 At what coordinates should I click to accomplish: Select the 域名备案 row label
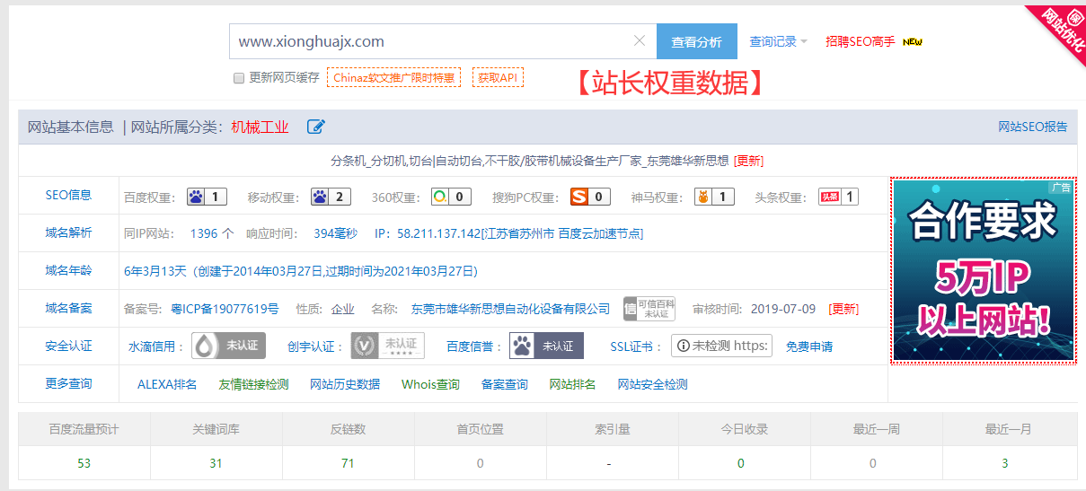pos(68,309)
